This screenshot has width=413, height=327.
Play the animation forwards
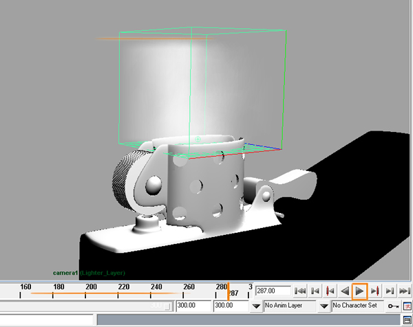tap(359, 291)
